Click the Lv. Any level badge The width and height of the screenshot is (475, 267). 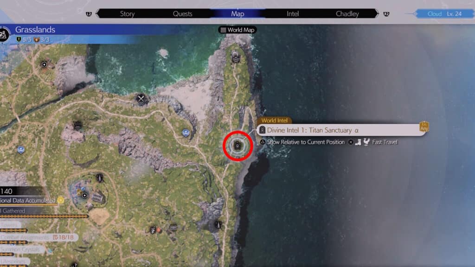pyautogui.click(x=424, y=127)
